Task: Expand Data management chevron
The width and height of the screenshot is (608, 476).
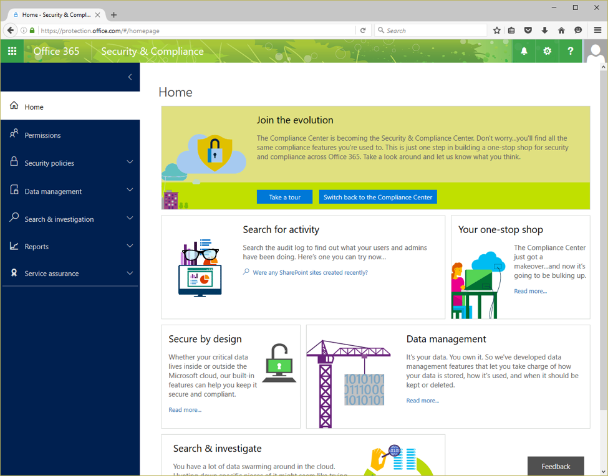Action: pos(130,190)
